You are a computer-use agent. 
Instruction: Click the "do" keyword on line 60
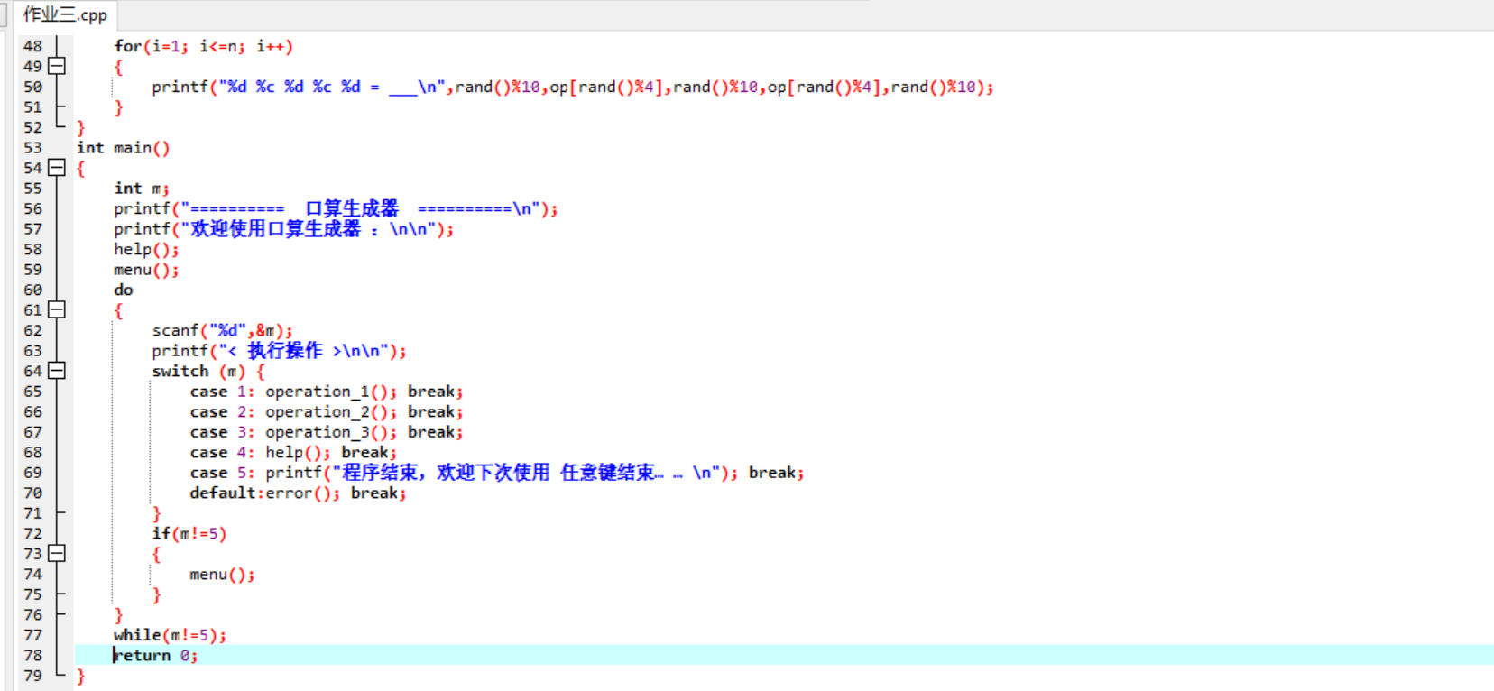(x=124, y=290)
